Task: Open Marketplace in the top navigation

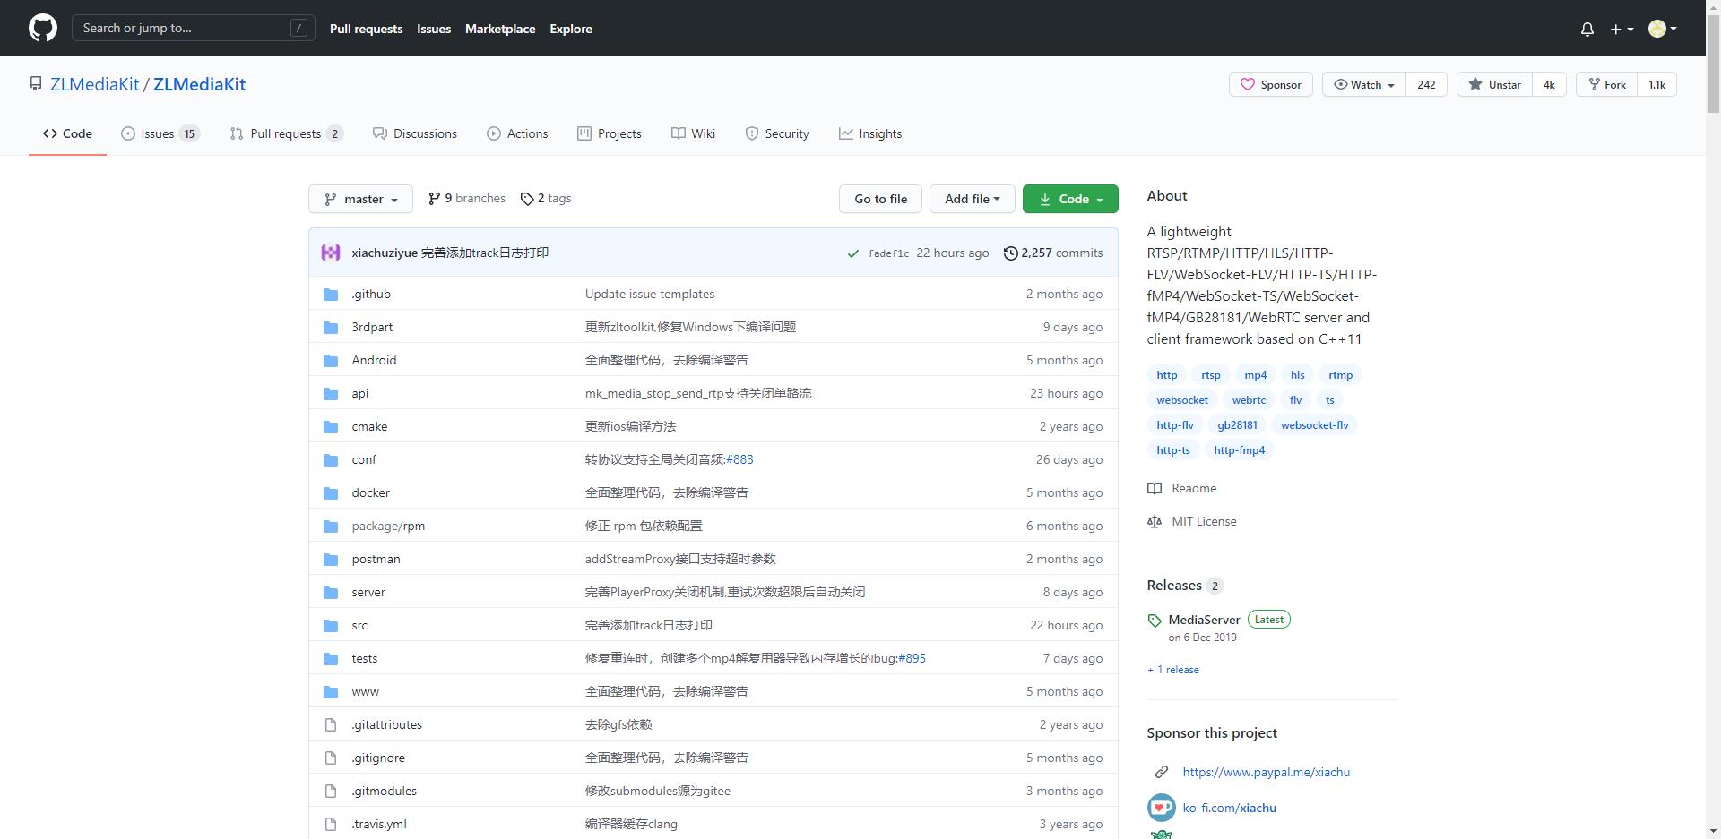Action: [x=500, y=29]
